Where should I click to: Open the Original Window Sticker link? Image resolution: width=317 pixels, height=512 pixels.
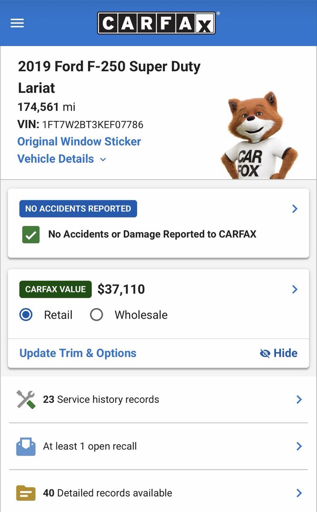pos(79,142)
